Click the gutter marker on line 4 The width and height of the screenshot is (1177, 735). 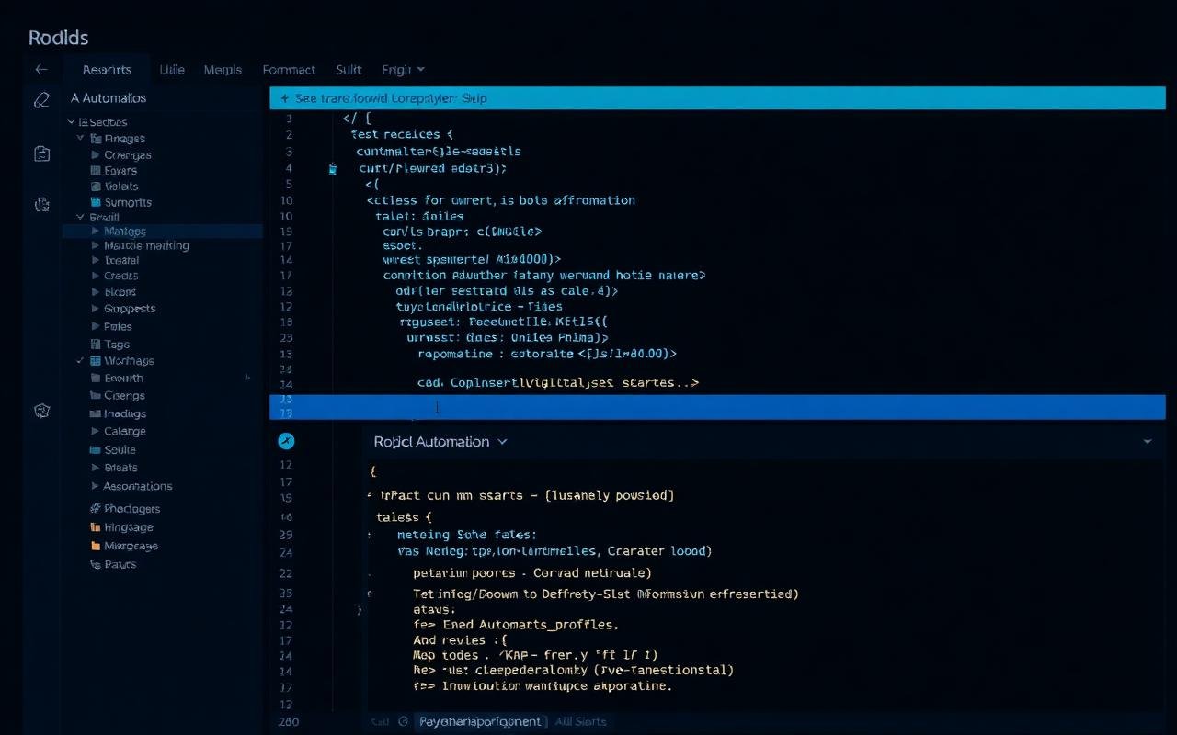pyautogui.click(x=332, y=169)
